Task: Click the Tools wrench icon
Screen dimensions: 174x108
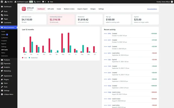Action: tap(2, 87)
